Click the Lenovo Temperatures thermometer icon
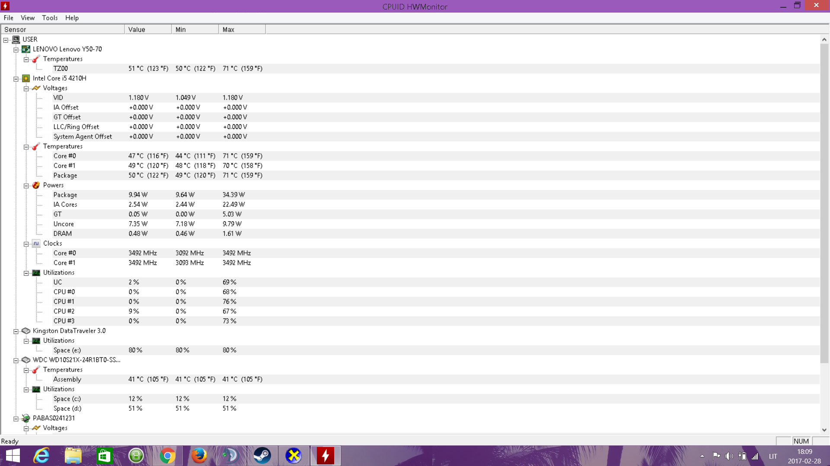Viewport: 830px width, 466px height. tap(36, 59)
